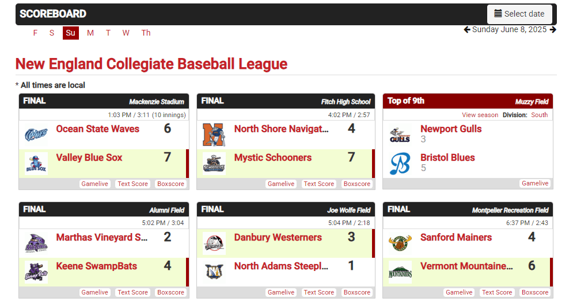Open the Danbury Westerners team page
The height and width of the screenshot is (306, 573).
[x=278, y=238]
